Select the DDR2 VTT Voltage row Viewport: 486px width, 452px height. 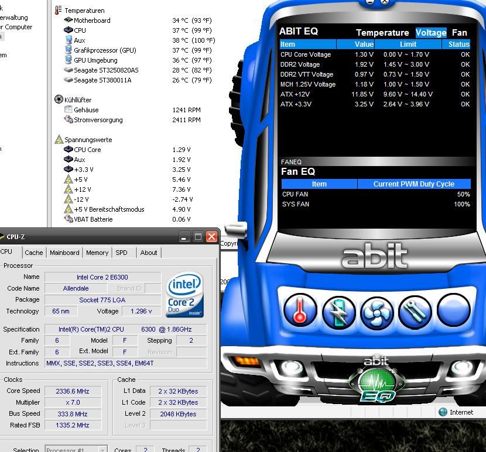point(375,74)
